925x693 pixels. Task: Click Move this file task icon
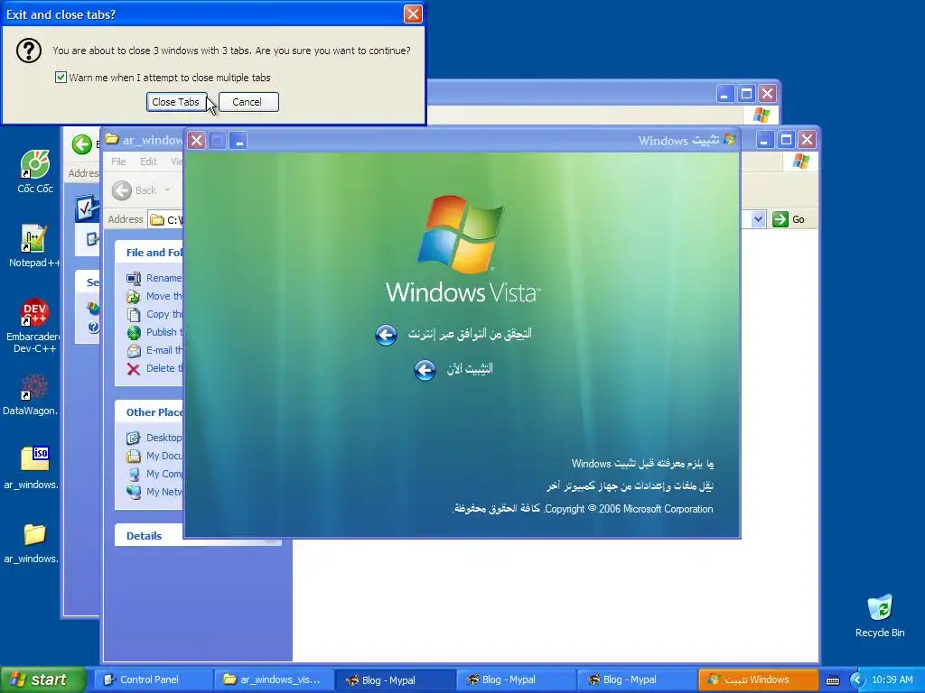click(134, 296)
